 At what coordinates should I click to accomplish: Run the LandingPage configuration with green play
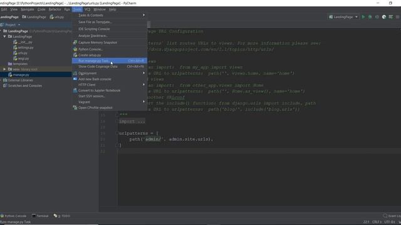coord(363,17)
